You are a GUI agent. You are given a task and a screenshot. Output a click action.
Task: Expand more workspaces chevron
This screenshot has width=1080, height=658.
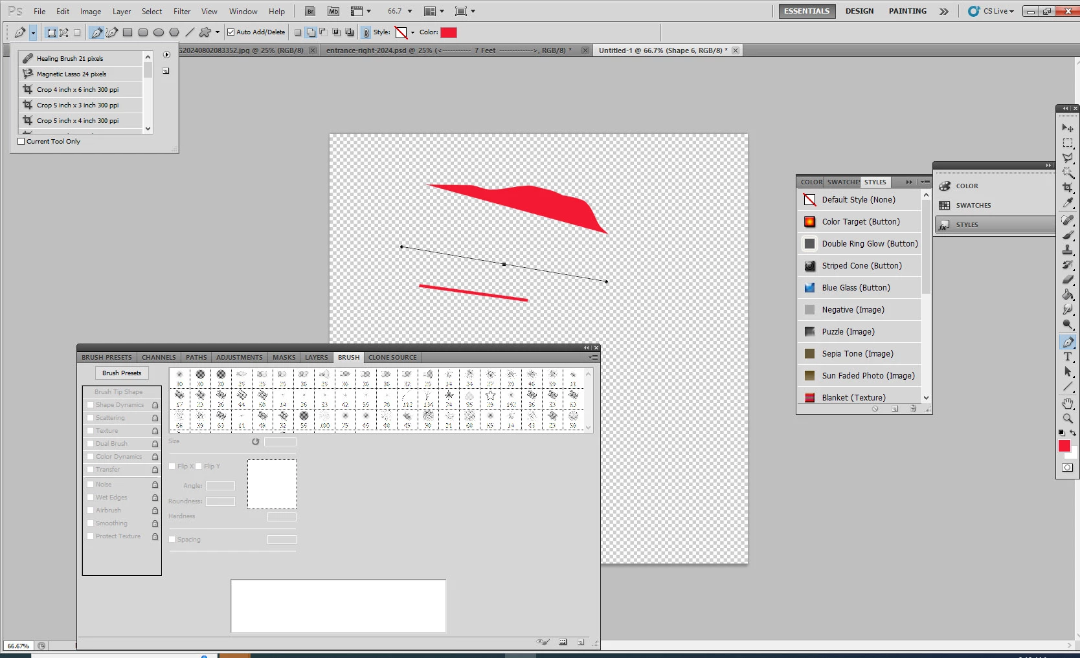tap(944, 11)
